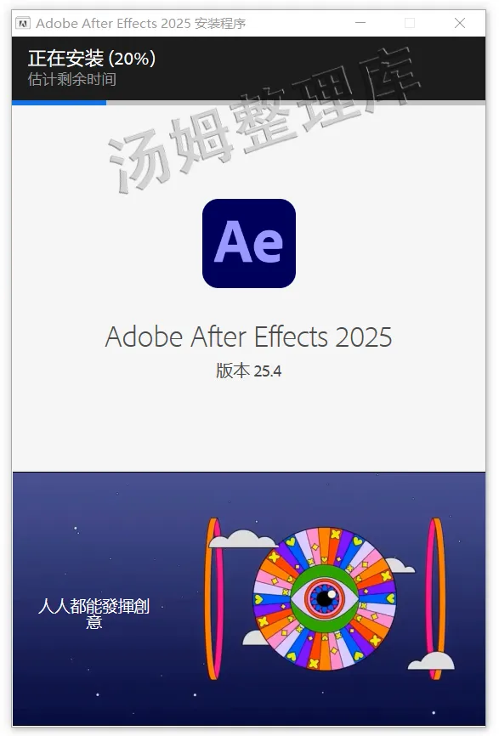The width and height of the screenshot is (499, 736).
Task: Click the eye at the wheel's center
Action: (325, 598)
